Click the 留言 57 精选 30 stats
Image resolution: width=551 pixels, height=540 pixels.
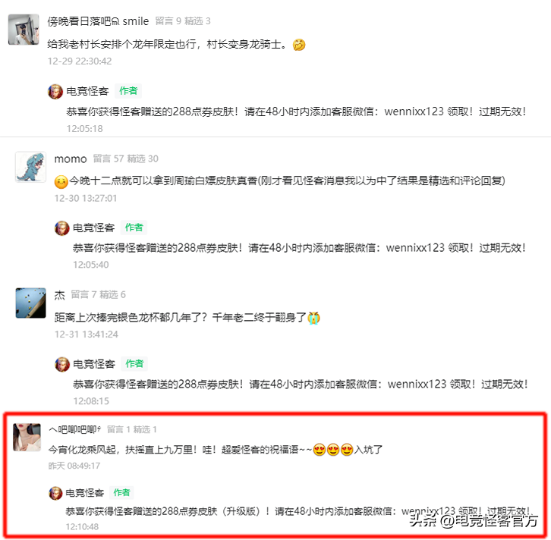[x=125, y=159]
